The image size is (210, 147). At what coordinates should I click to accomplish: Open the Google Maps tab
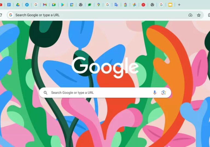point(98,5)
